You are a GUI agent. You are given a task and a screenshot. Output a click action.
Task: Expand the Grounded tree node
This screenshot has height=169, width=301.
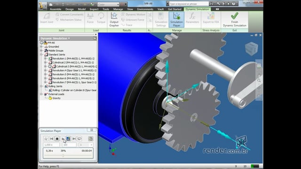click(41, 46)
